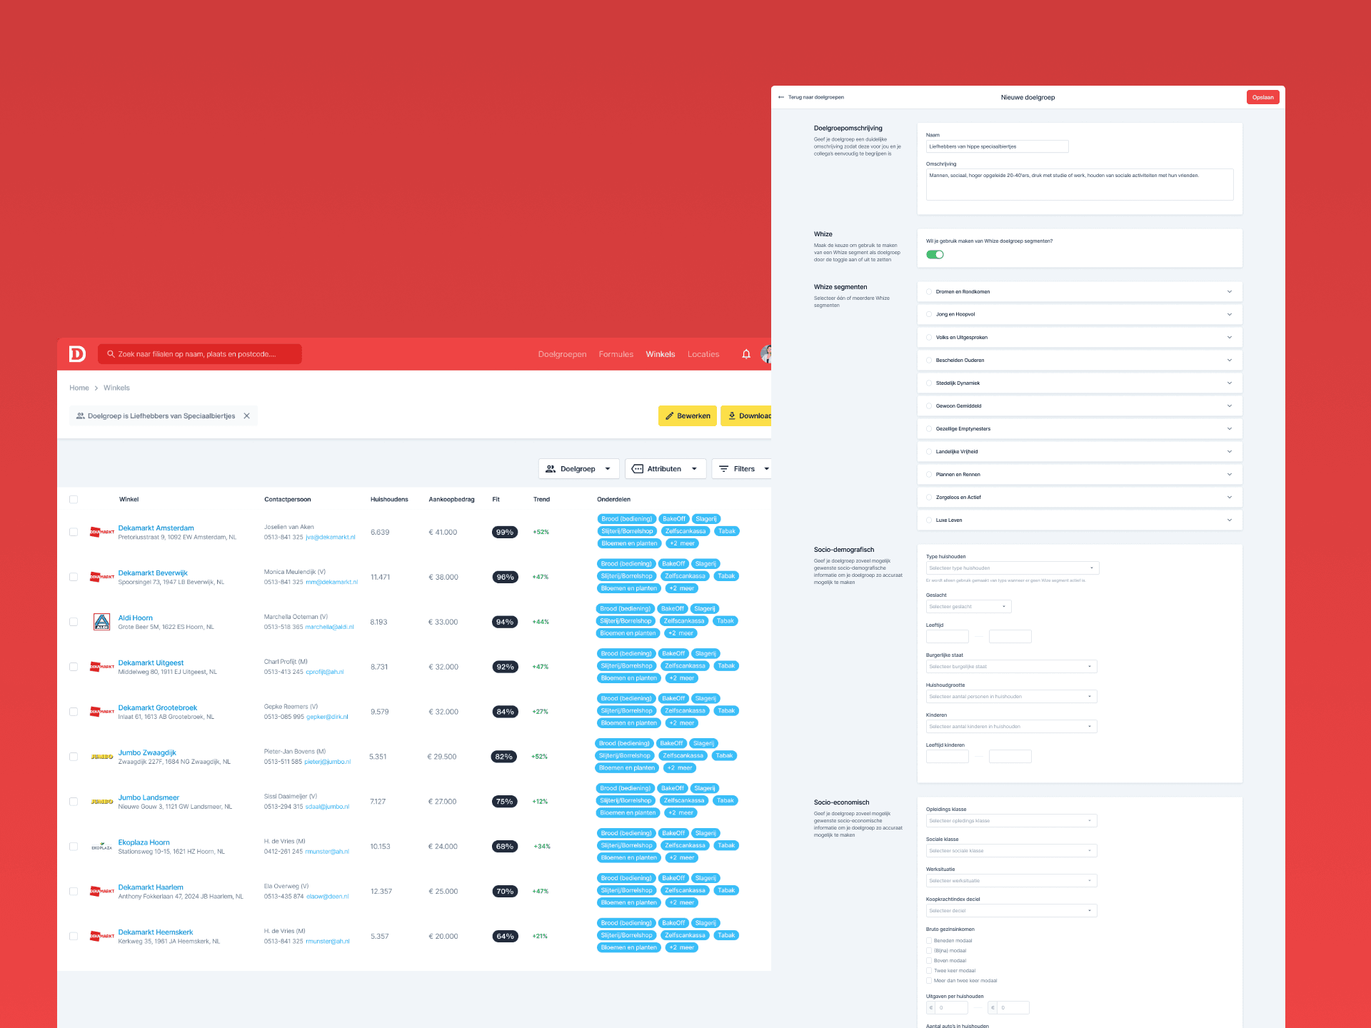Viewport: 1371px width, 1028px height.
Task: Click the 99% fit badge
Action: click(505, 533)
